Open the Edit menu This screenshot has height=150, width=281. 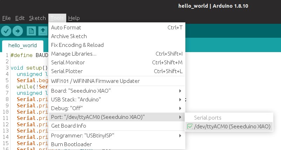pyautogui.click(x=20, y=18)
